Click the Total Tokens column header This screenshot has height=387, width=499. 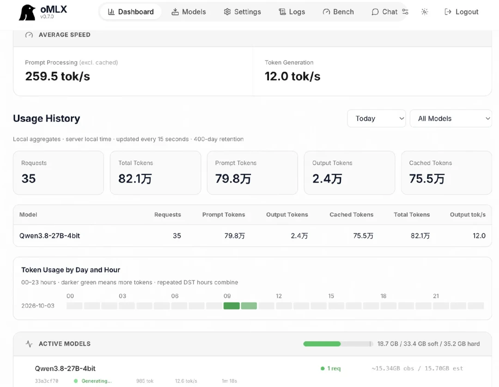412,215
